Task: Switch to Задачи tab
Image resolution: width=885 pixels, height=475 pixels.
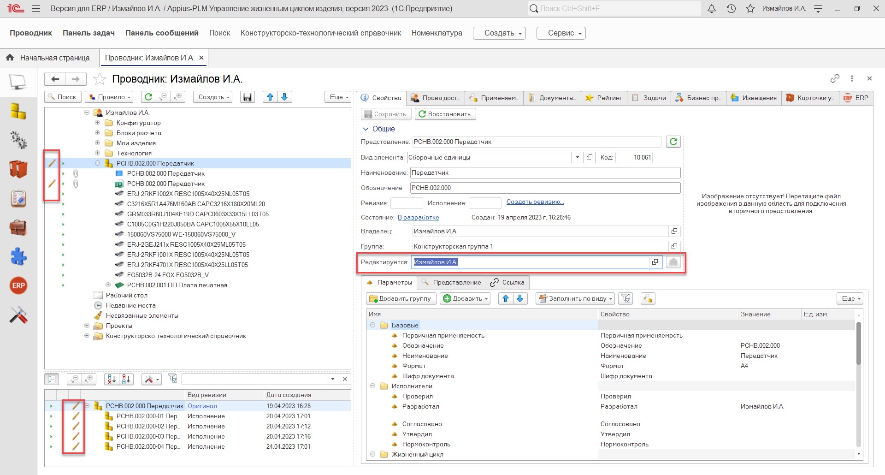Action: (649, 98)
